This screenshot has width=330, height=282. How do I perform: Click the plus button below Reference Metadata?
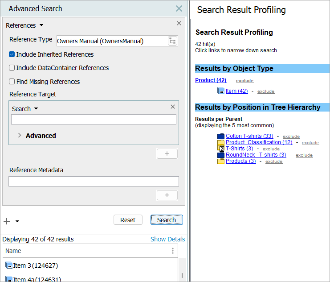click(167, 195)
